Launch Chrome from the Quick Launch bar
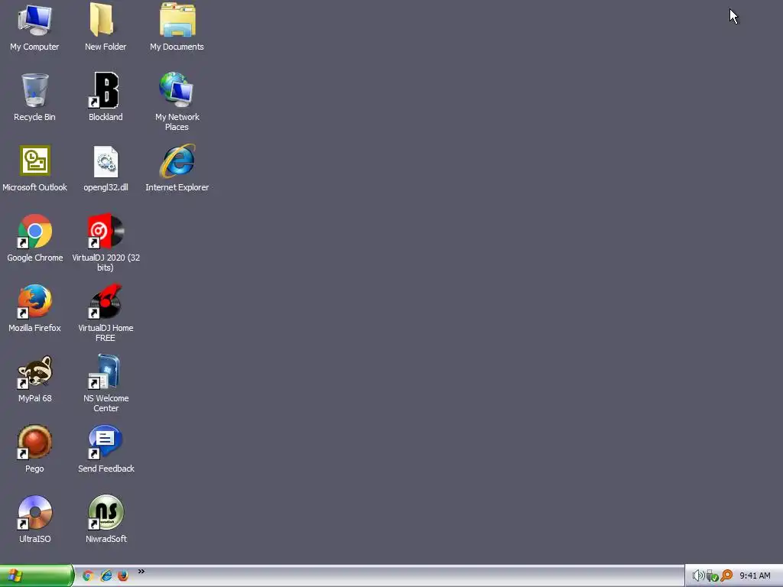Screen dimensions: 783x587 coord(88,576)
